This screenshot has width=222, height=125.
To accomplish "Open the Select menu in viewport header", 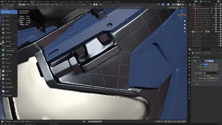I will coord(33,5).
